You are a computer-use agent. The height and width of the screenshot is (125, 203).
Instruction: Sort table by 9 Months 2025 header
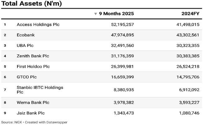coord(116,14)
